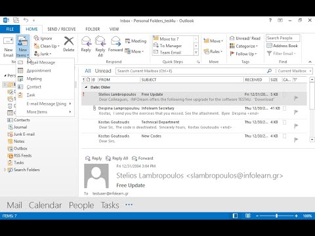
Task: Toggle category box for New Codes message
Action: point(285,136)
